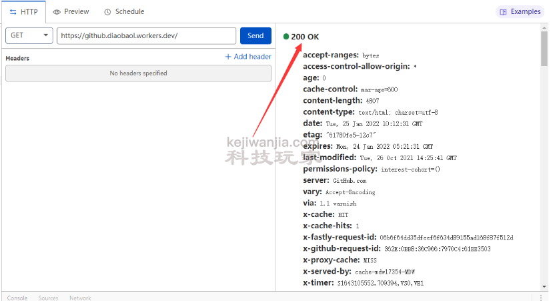The height and width of the screenshot is (301, 559).
Task: Open the Sources devtools tab
Action: click(48, 298)
